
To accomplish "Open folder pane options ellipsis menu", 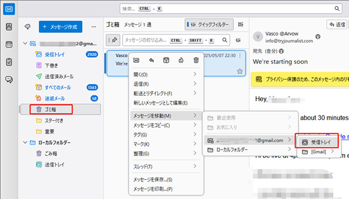I will coord(94,27).
